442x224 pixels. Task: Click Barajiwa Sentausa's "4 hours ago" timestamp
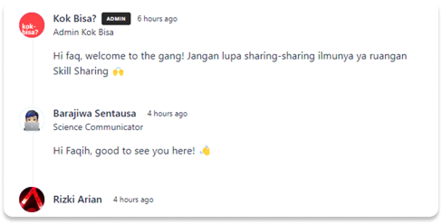click(167, 114)
